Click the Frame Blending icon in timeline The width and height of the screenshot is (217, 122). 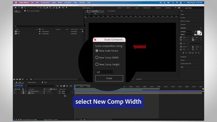[64, 86]
